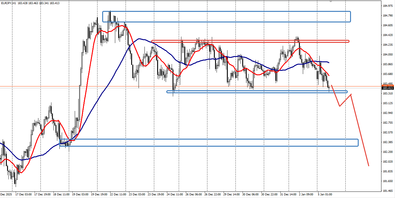Select the top blue supply zone rectangle
Screen dimensions: 395x198
[227, 17]
